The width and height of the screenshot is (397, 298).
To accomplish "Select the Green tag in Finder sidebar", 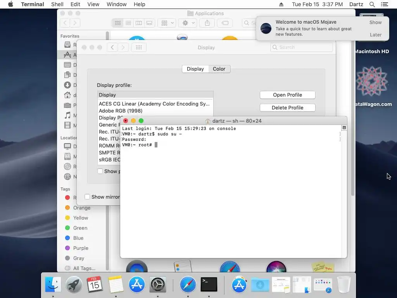I will (x=76, y=228).
